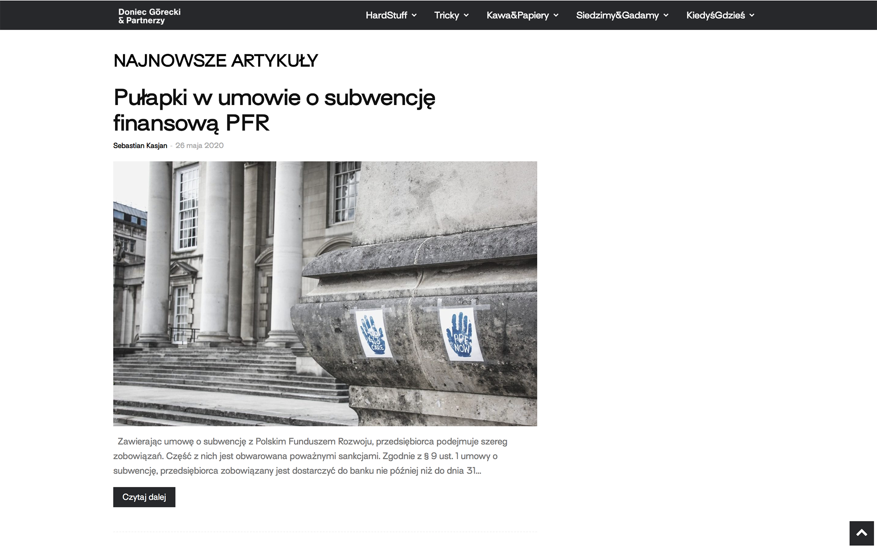This screenshot has height=548, width=877.
Task: Click the Doniec Górecki & Partnerzy logo
Action: [149, 16]
